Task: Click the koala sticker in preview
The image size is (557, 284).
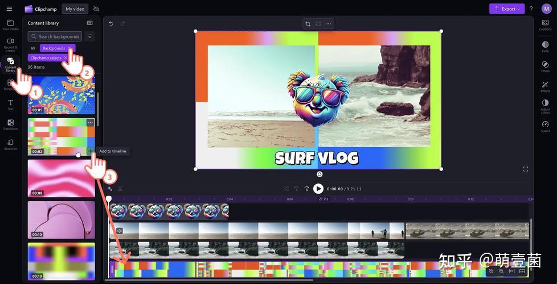Action: point(318,98)
